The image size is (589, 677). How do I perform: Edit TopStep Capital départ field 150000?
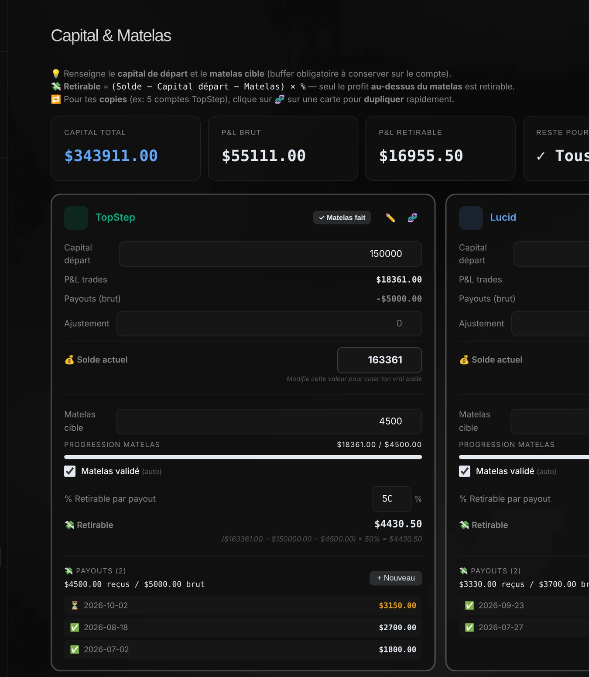click(x=270, y=254)
